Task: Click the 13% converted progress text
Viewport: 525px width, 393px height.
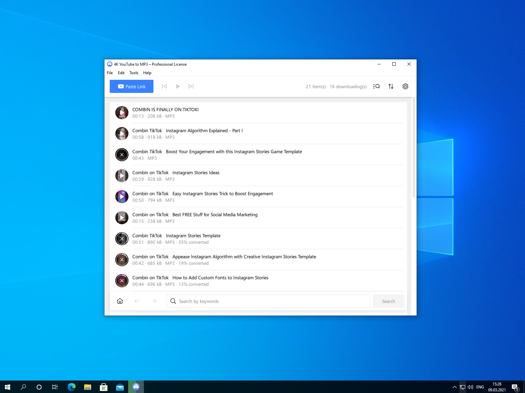Action: click(x=194, y=284)
